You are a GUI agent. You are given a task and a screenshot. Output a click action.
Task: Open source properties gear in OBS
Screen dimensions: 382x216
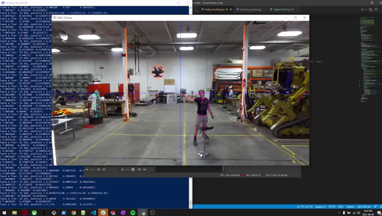(x=133, y=169)
